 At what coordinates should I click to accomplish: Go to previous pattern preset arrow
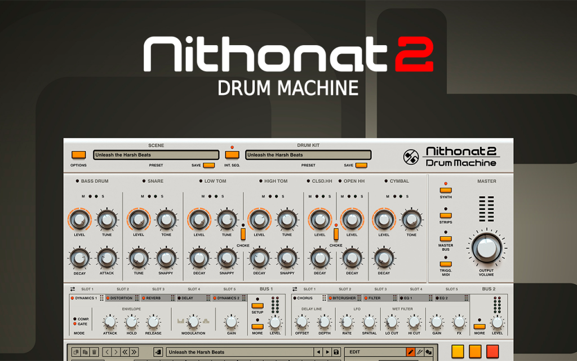click(318, 352)
